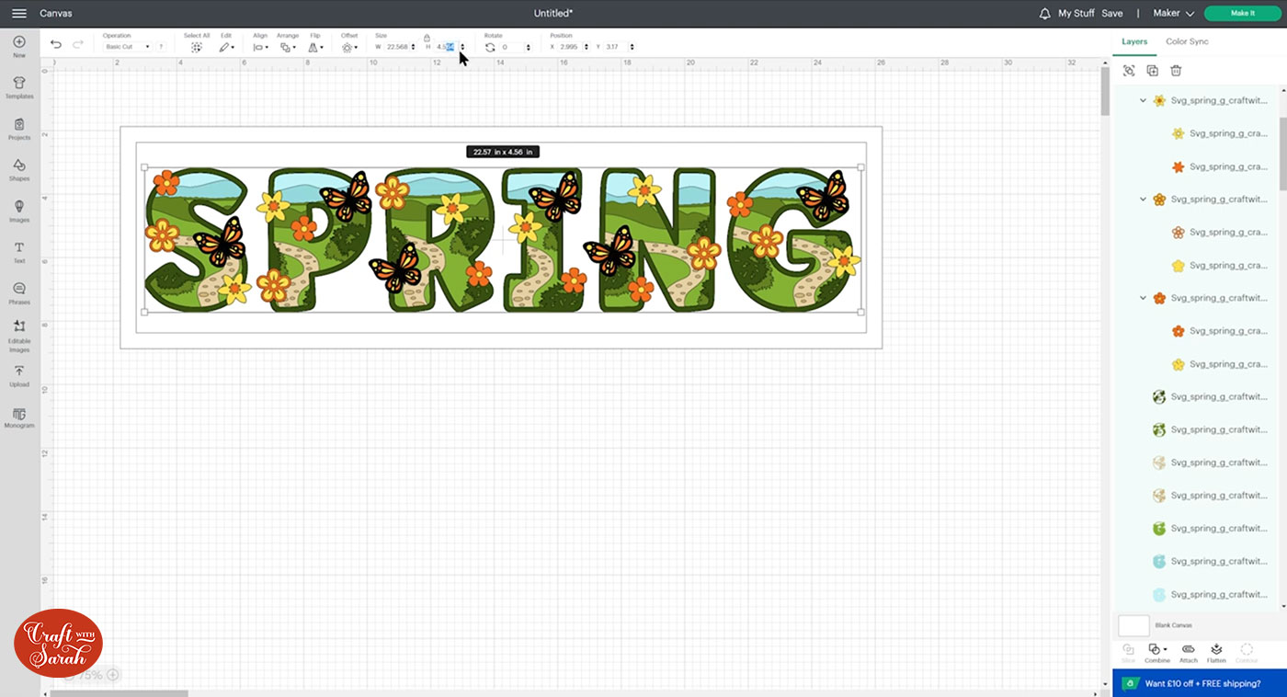This screenshot has width=1287, height=697.
Task: Select the orange star layer thumbnail
Action: coord(1179,166)
